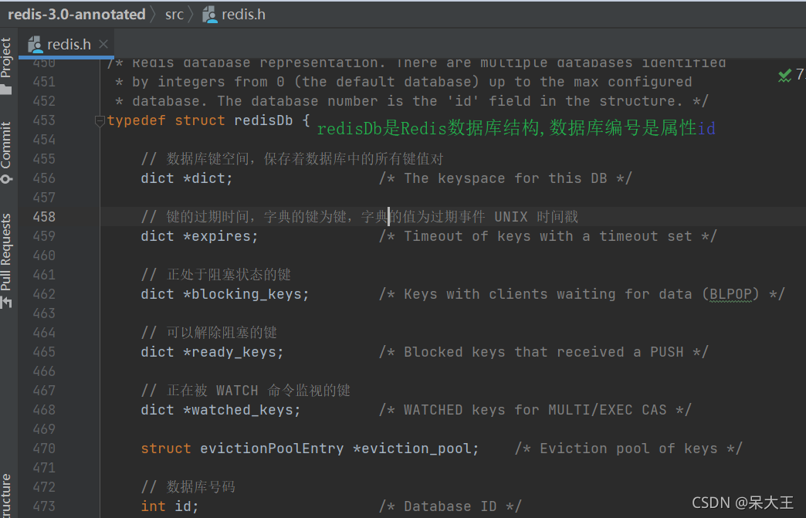Click comment 'Database ID'

[x=450, y=506]
